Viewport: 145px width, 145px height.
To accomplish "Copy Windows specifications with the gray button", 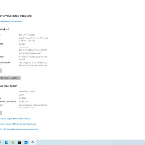I will click(1, 113).
